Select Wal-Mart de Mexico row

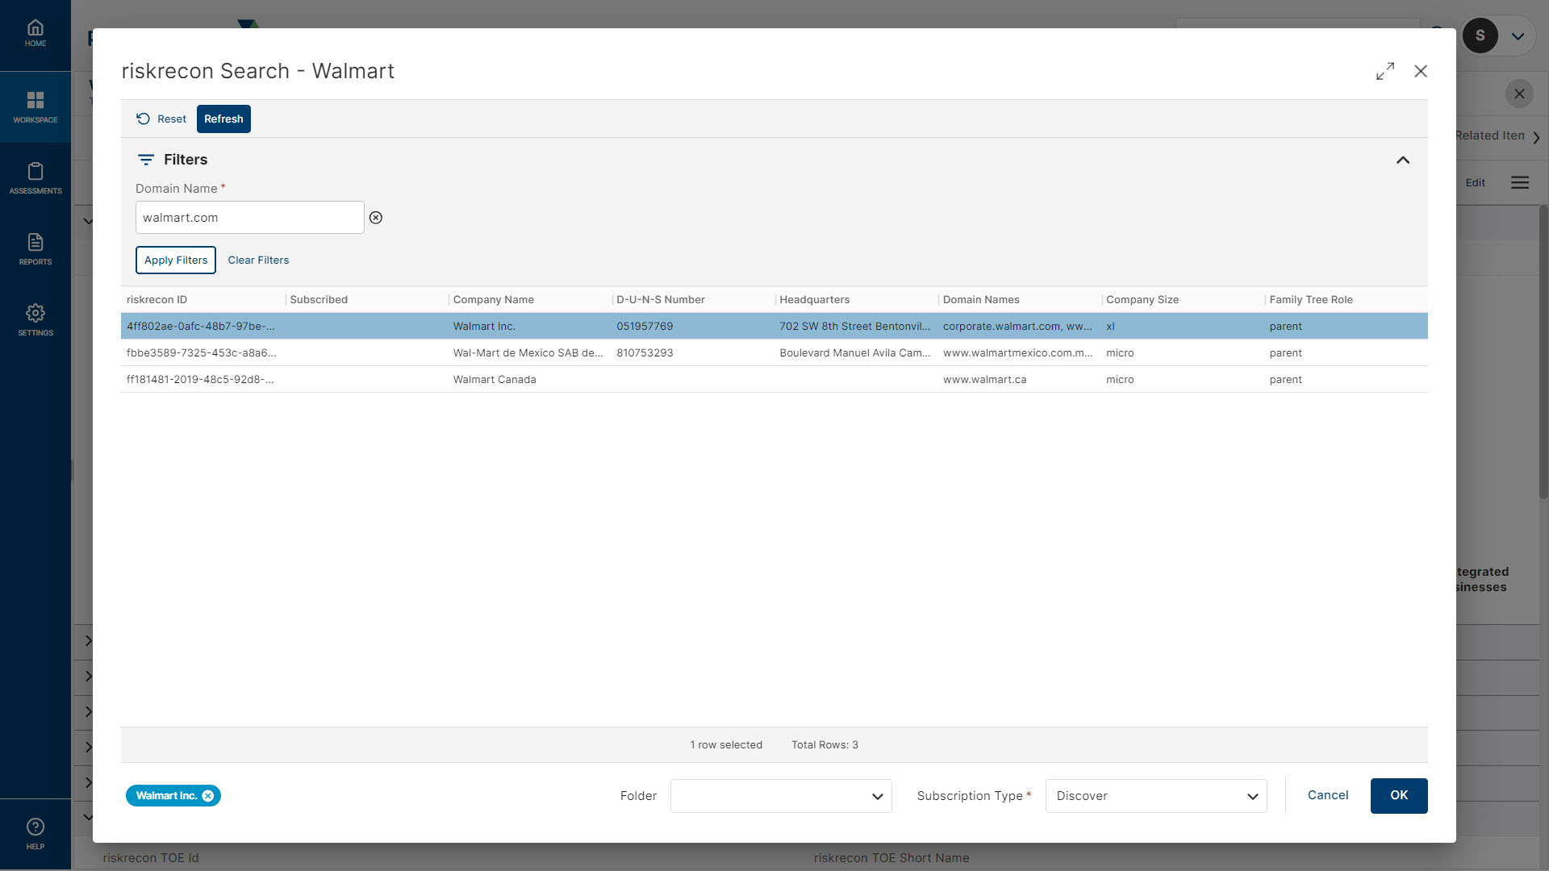tap(774, 352)
